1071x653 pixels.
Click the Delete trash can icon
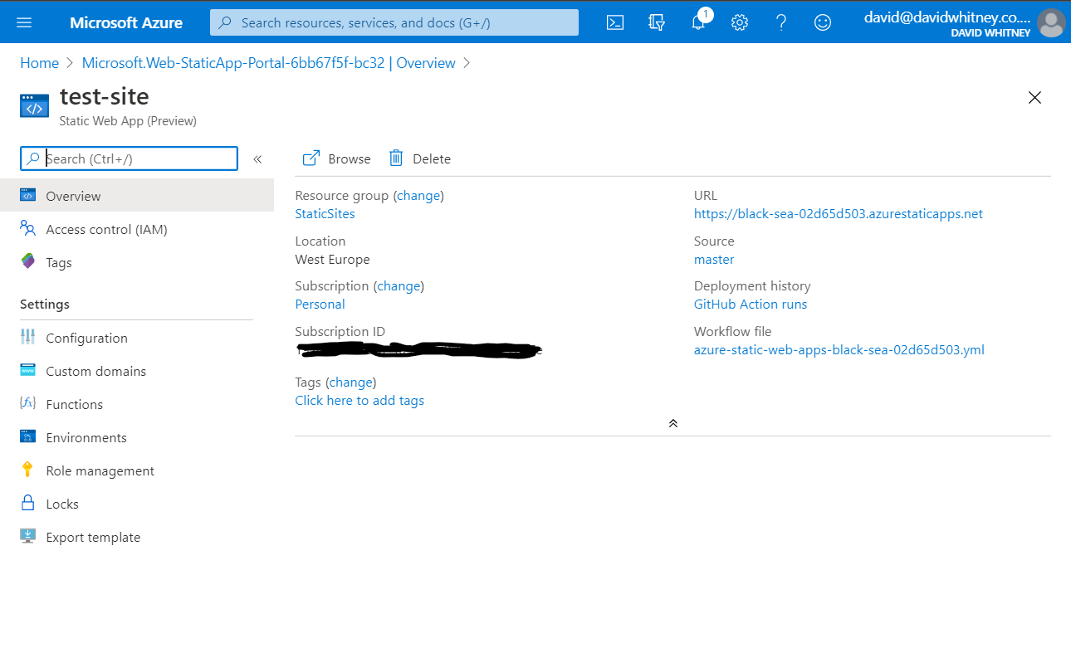coord(396,158)
